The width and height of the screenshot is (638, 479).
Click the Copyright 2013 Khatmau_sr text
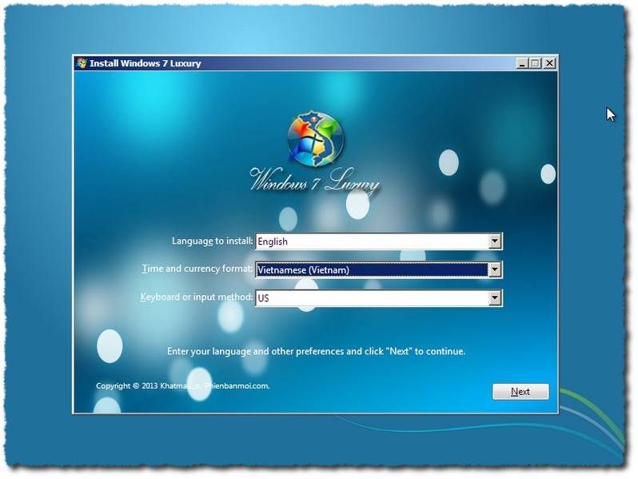183,385
